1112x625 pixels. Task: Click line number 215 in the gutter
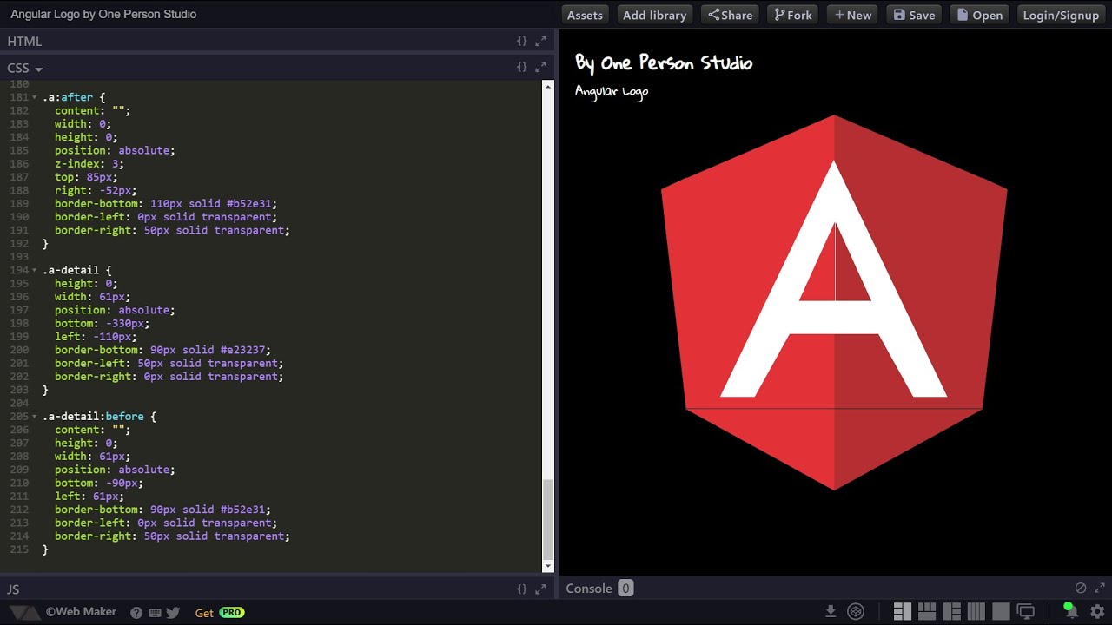[18, 549]
